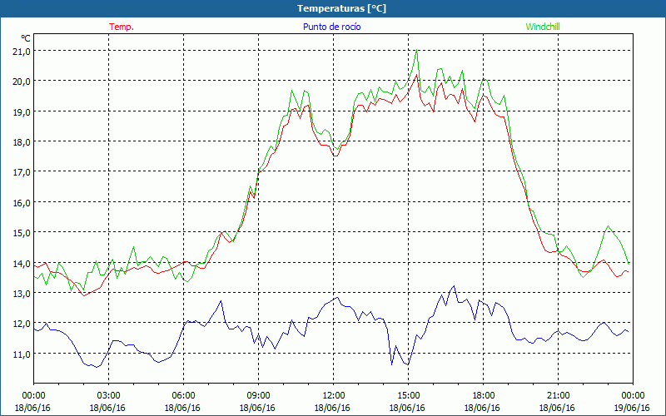666x416 pixels.
Task: Click the 11,0 y-axis value
Action: [22, 354]
